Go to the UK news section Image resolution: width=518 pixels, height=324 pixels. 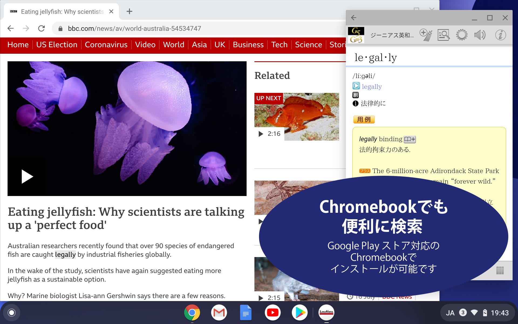tap(220, 45)
